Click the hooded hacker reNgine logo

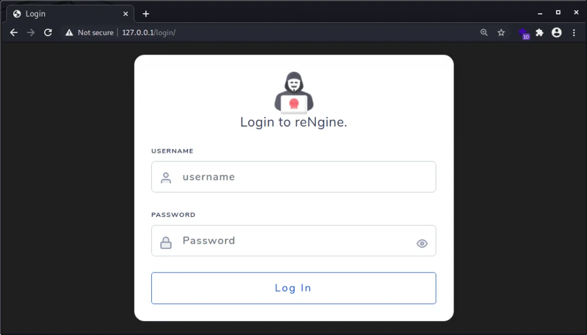point(294,93)
